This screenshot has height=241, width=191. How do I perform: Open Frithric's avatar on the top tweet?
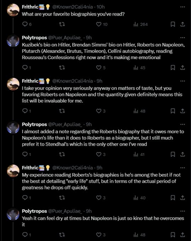(13, 10)
